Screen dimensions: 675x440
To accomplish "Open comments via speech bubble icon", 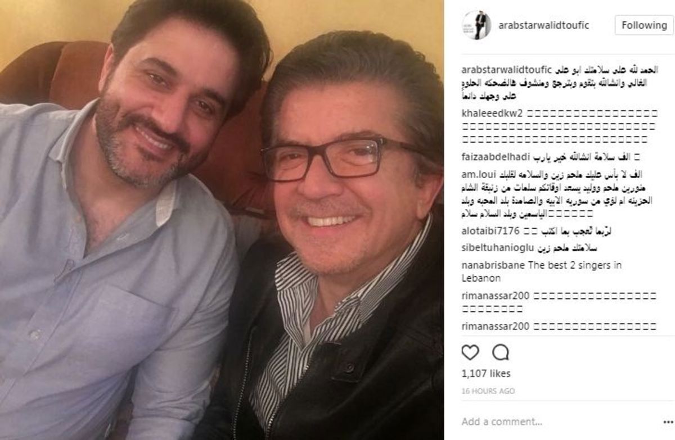I will click(x=501, y=352).
